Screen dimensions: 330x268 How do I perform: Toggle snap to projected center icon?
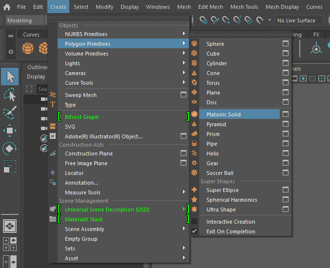(237, 20)
